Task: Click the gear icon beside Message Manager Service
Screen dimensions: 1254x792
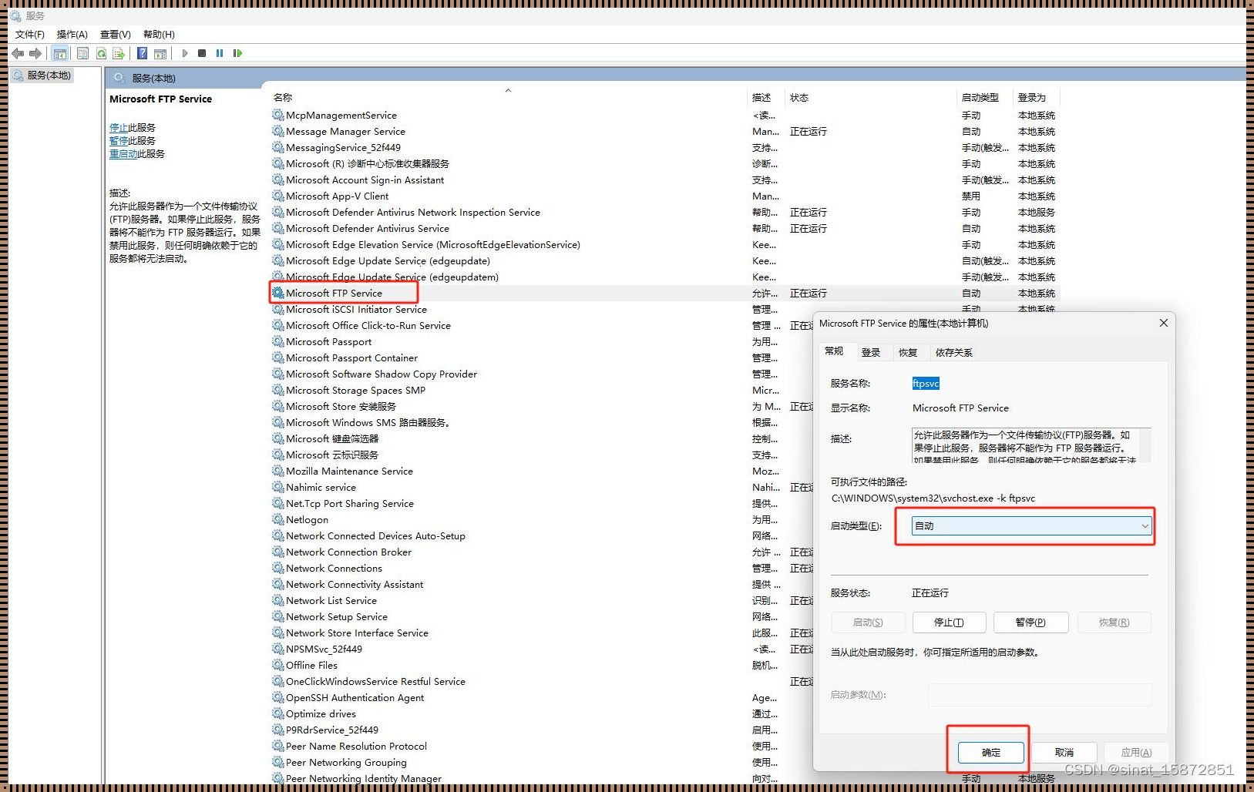Action: pyautogui.click(x=278, y=131)
